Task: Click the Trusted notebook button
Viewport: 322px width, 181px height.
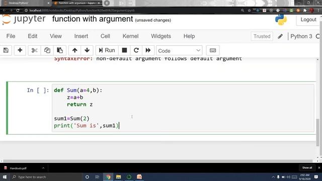Action: point(262,36)
